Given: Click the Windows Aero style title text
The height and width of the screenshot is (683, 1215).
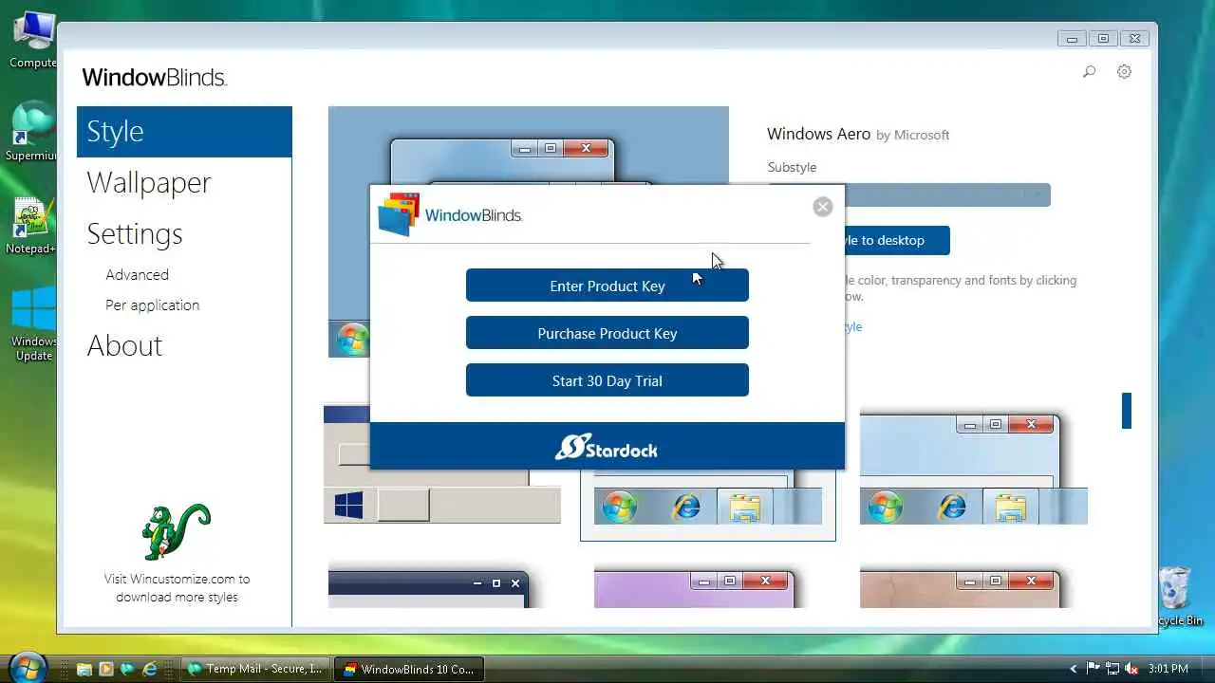Looking at the screenshot, I should 818,134.
